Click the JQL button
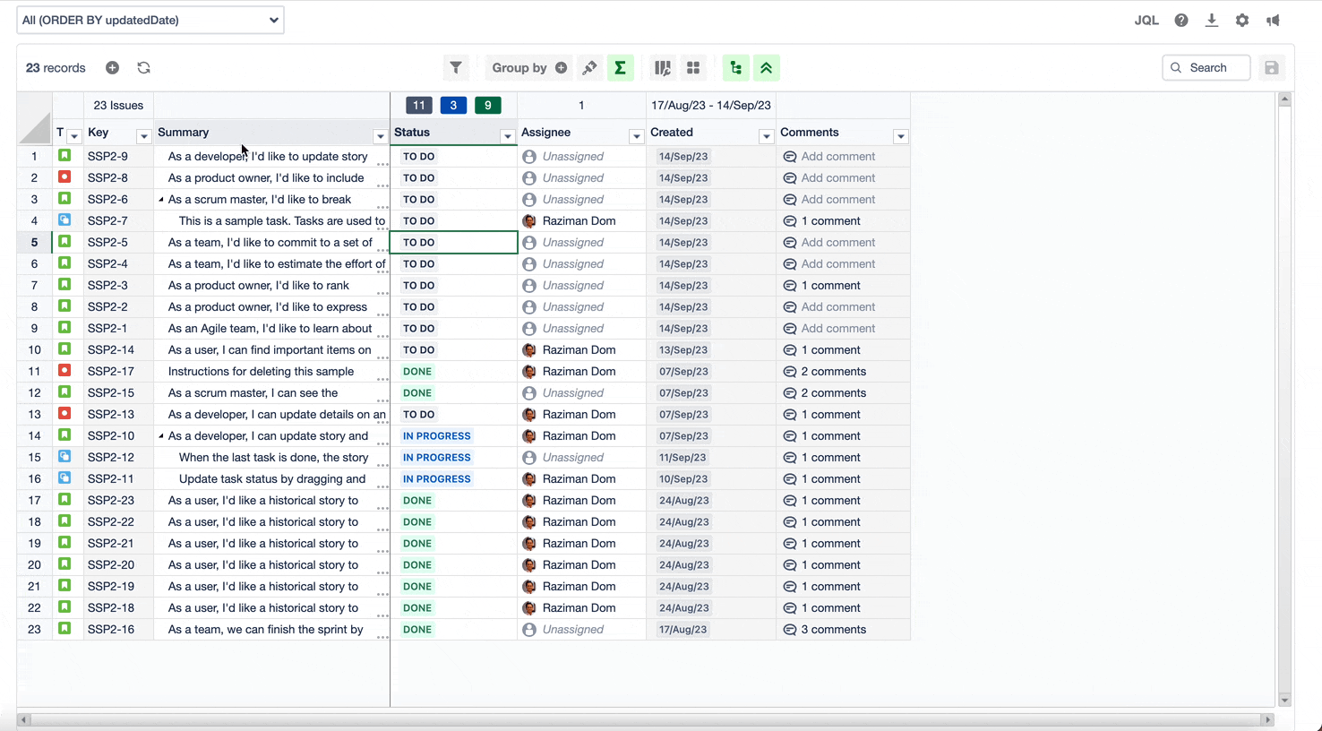 tap(1146, 21)
